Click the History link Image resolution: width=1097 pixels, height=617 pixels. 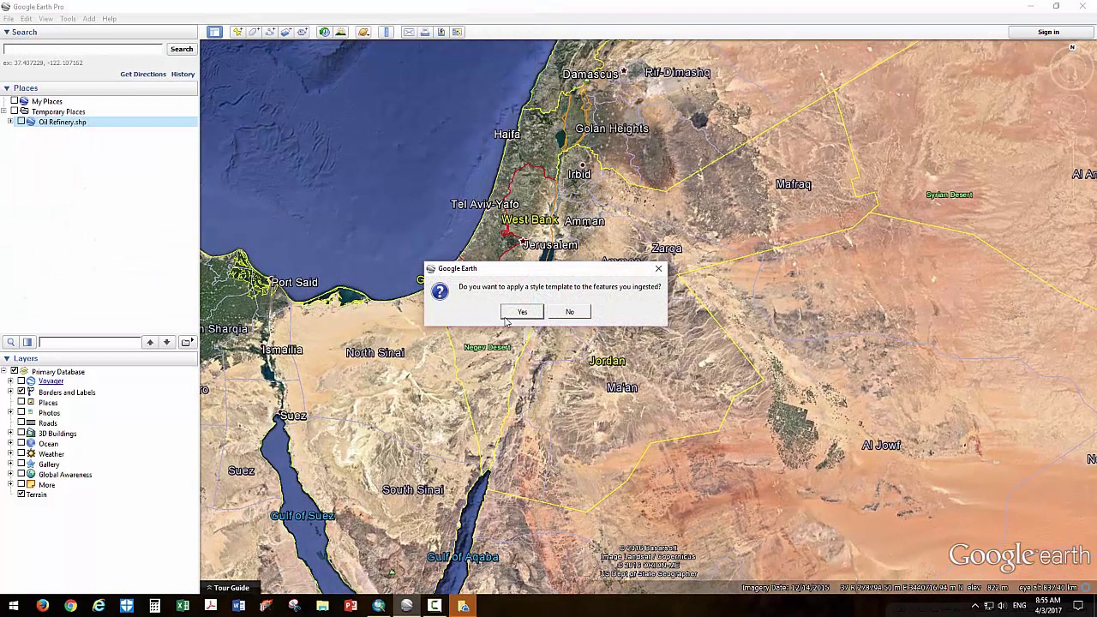pyautogui.click(x=183, y=75)
